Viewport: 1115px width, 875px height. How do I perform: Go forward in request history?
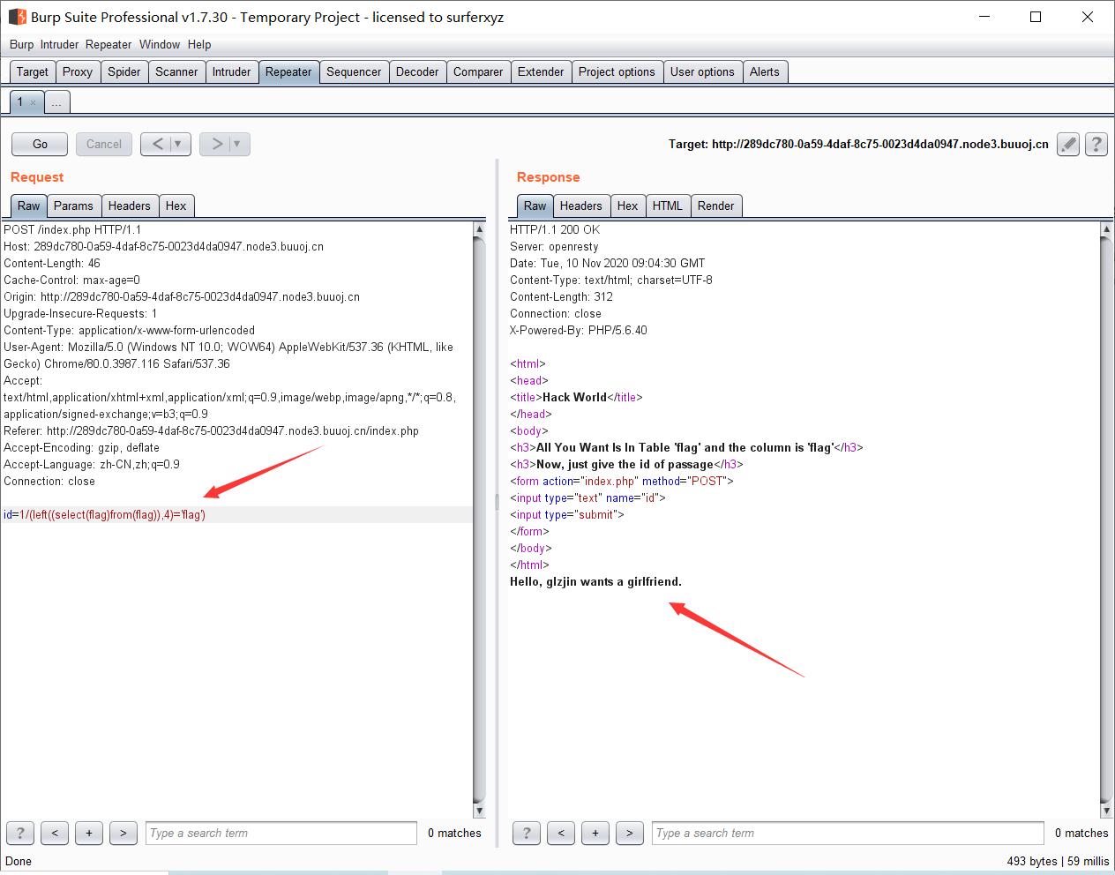click(x=216, y=144)
